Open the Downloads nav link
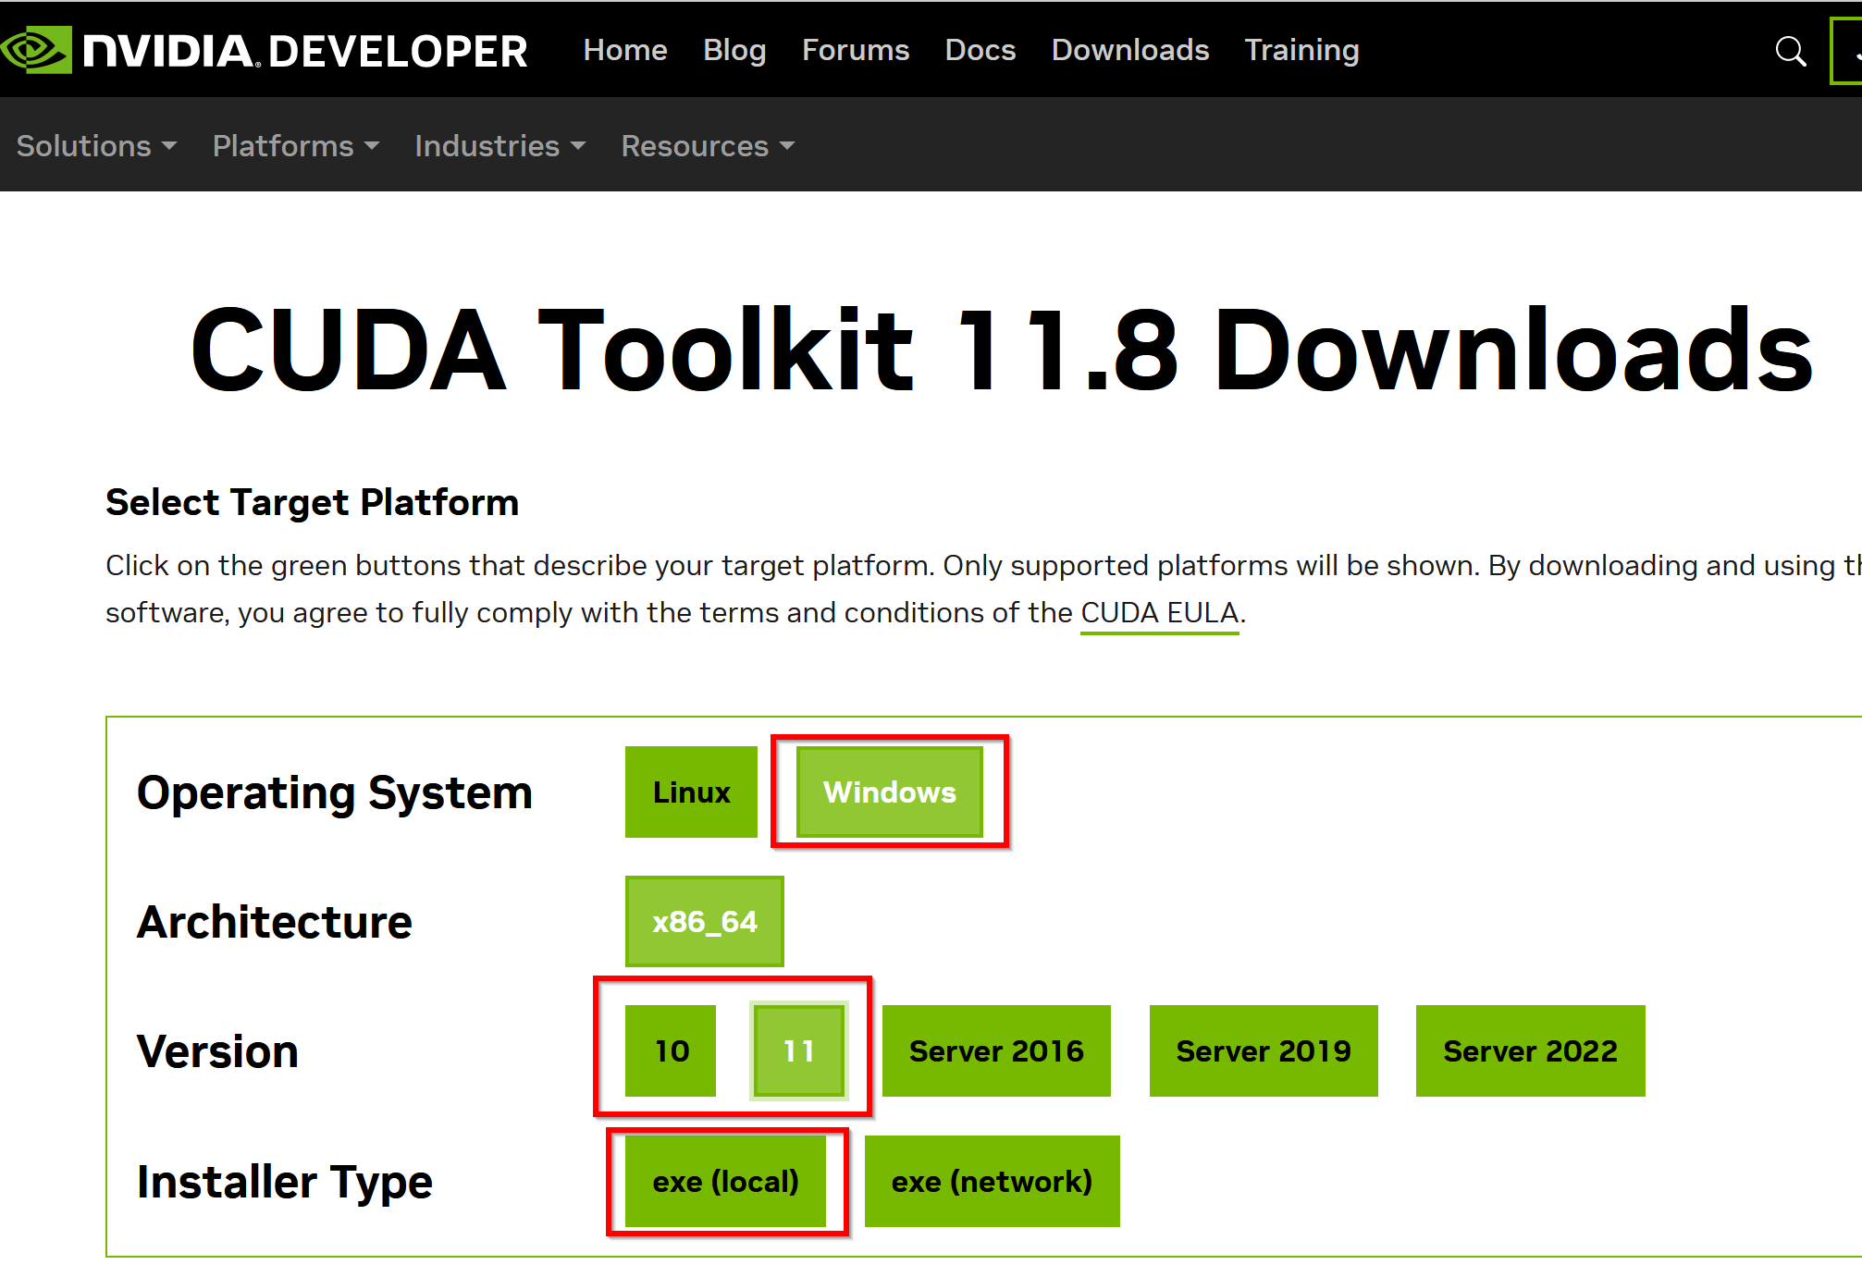This screenshot has height=1277, width=1862. (1130, 50)
